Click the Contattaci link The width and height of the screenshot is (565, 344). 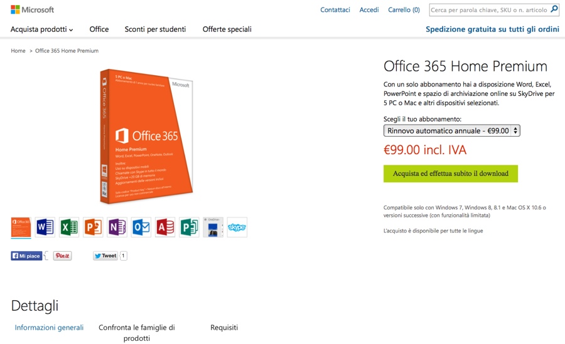(x=335, y=10)
